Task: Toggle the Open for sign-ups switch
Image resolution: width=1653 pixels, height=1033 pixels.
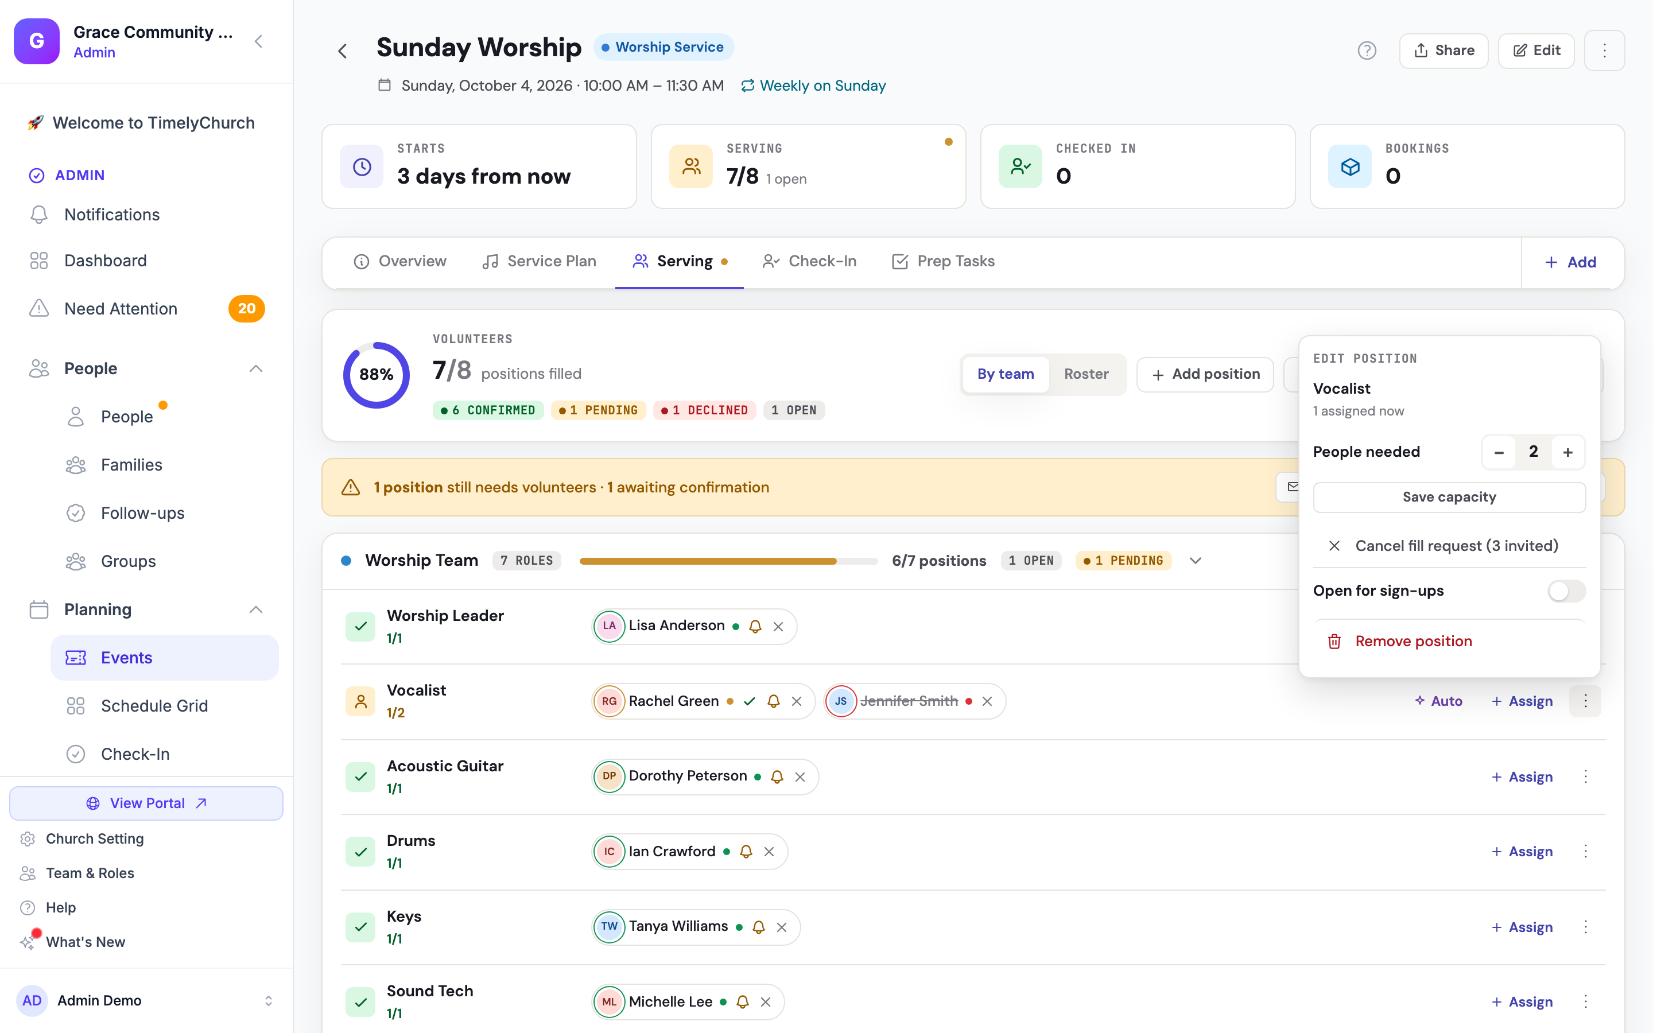Action: (1566, 591)
